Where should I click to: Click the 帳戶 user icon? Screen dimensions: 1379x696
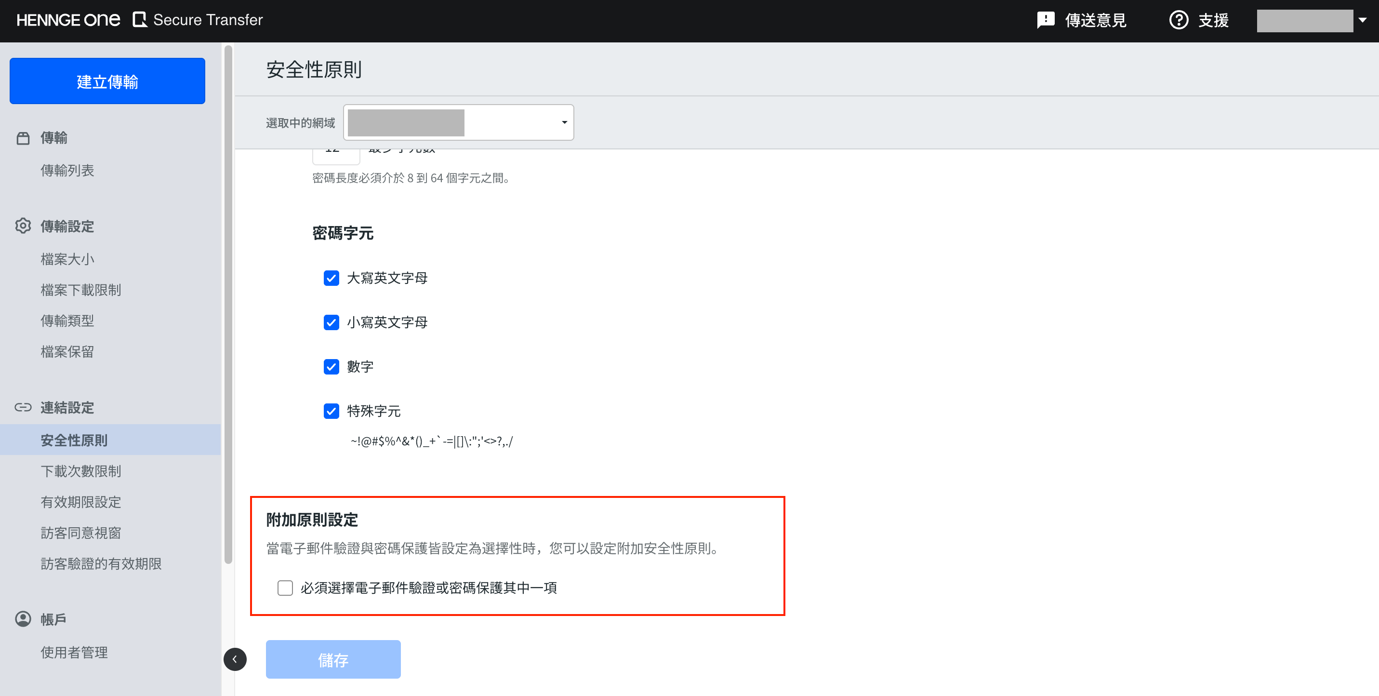(x=23, y=619)
